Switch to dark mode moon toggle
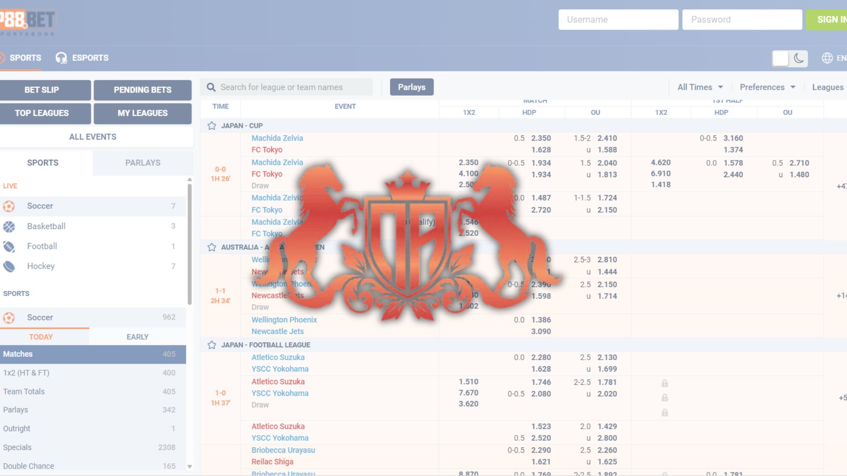This screenshot has height=476, width=847. (798, 58)
